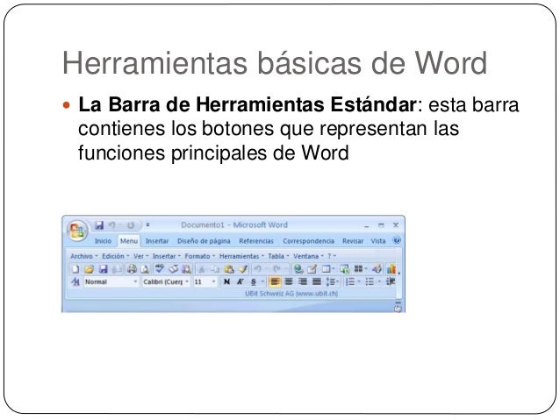Image resolution: width=560 pixels, height=420 pixels.
Task: Toggle italic with the K button
Action: point(240,282)
